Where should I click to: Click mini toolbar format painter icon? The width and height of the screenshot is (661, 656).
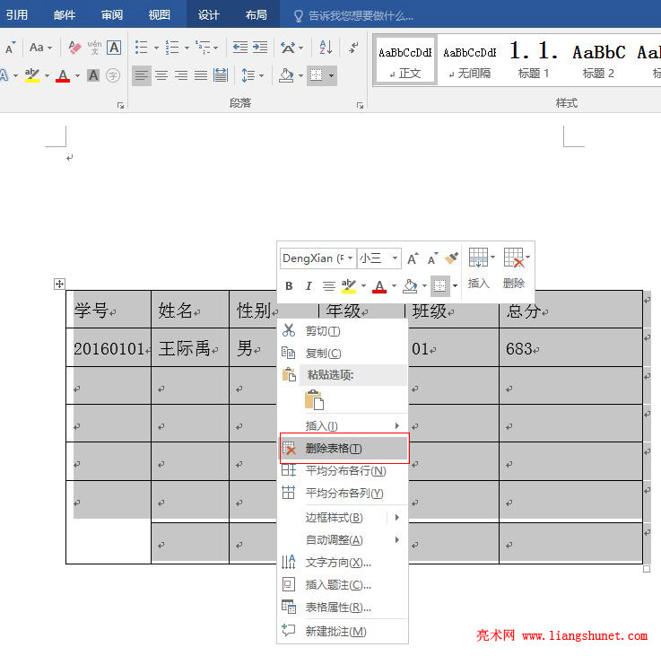point(451,258)
